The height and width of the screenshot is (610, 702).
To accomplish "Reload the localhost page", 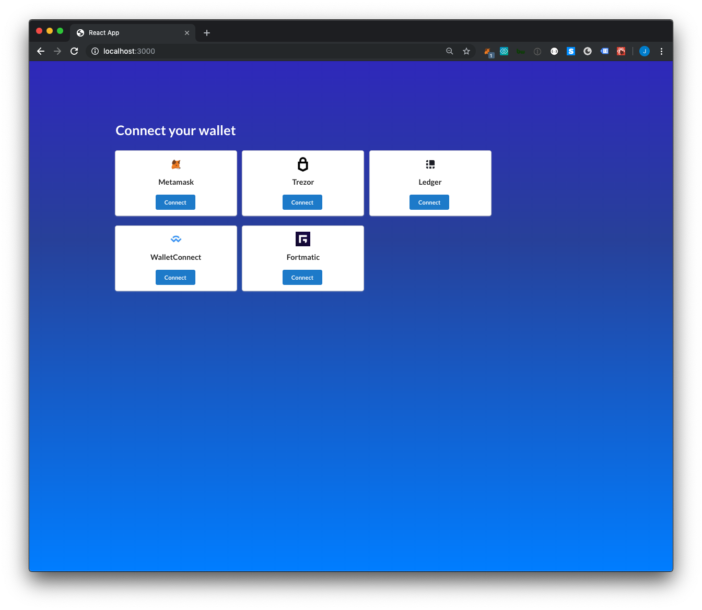I will pyautogui.click(x=74, y=51).
